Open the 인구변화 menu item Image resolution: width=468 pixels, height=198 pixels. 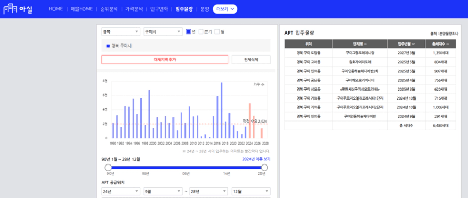click(x=159, y=9)
